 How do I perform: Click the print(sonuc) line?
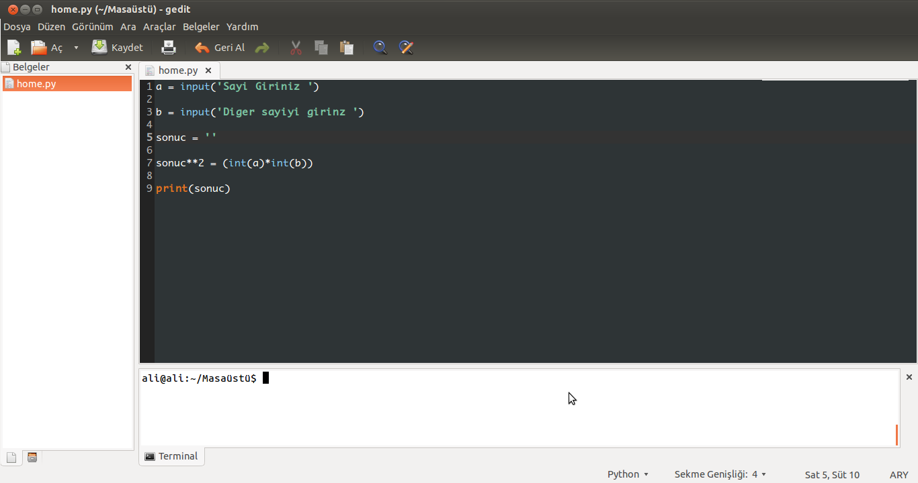[x=193, y=189]
